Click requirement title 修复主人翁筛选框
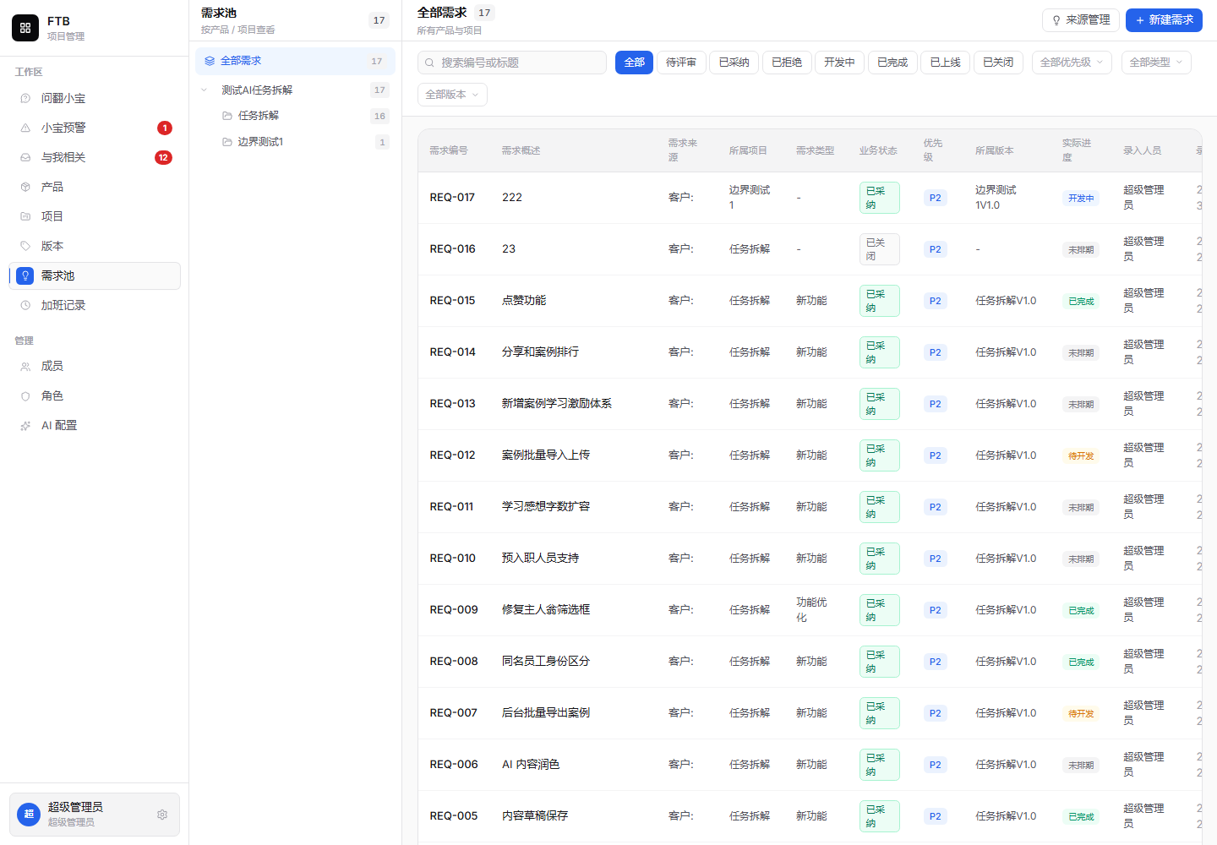 tap(546, 610)
